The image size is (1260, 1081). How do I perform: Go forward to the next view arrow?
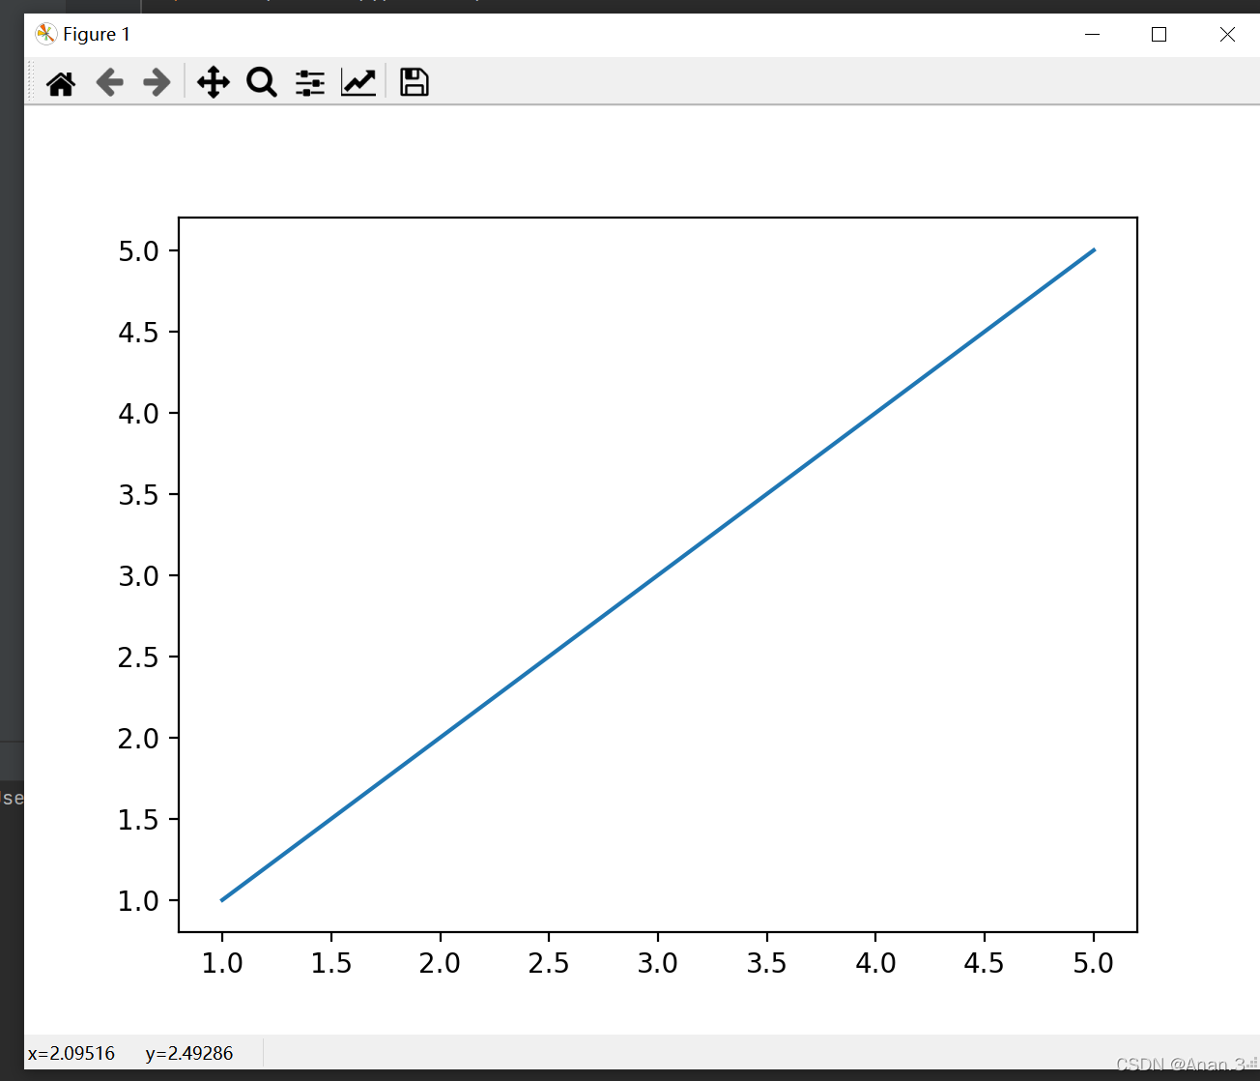[x=156, y=82]
